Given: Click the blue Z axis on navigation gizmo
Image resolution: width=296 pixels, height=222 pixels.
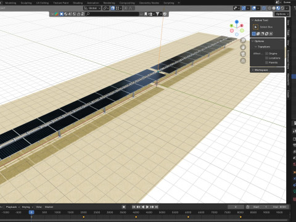Looking at the screenshot, I should (237, 22).
